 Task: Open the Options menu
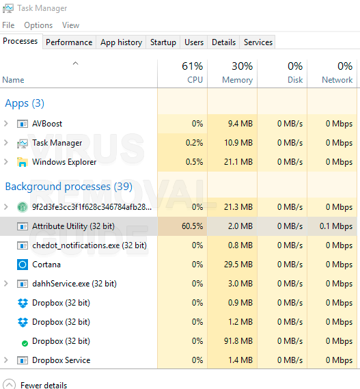[38, 25]
